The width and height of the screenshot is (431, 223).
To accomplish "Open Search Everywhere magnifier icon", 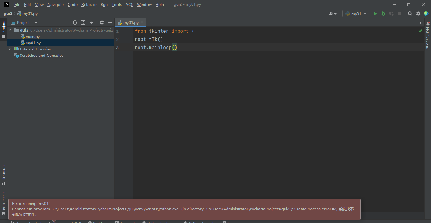I will click(x=410, y=14).
